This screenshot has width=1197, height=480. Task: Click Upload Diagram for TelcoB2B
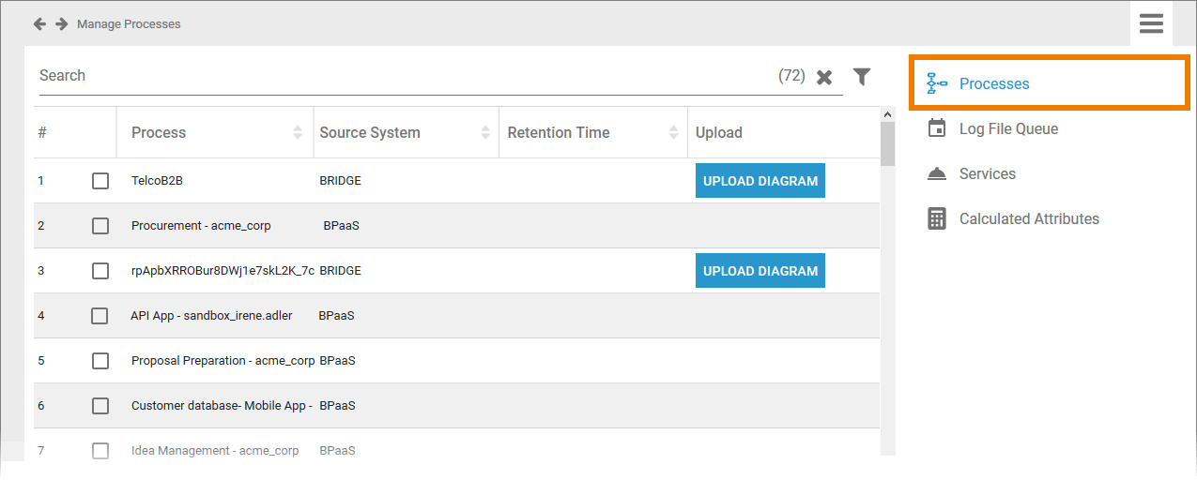pos(760,181)
